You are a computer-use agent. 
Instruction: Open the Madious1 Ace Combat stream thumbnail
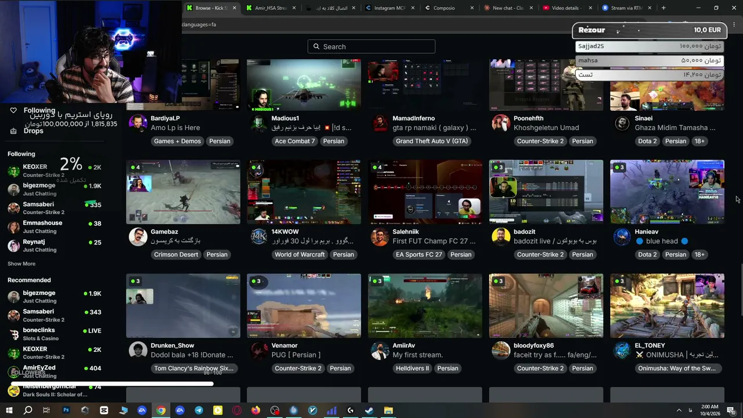(304, 85)
